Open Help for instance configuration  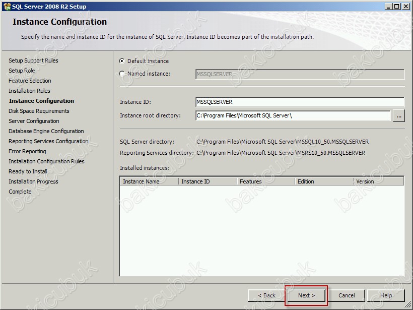386,295
